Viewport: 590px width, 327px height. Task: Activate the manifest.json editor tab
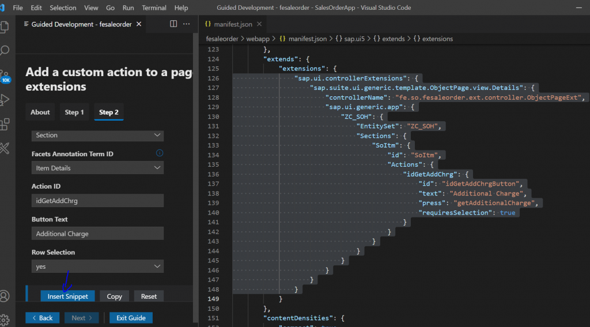(233, 24)
